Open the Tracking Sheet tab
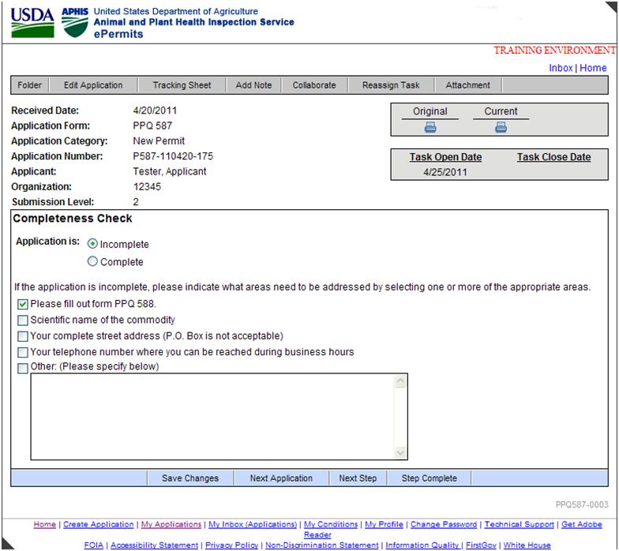The image size is (619, 551). point(182,85)
